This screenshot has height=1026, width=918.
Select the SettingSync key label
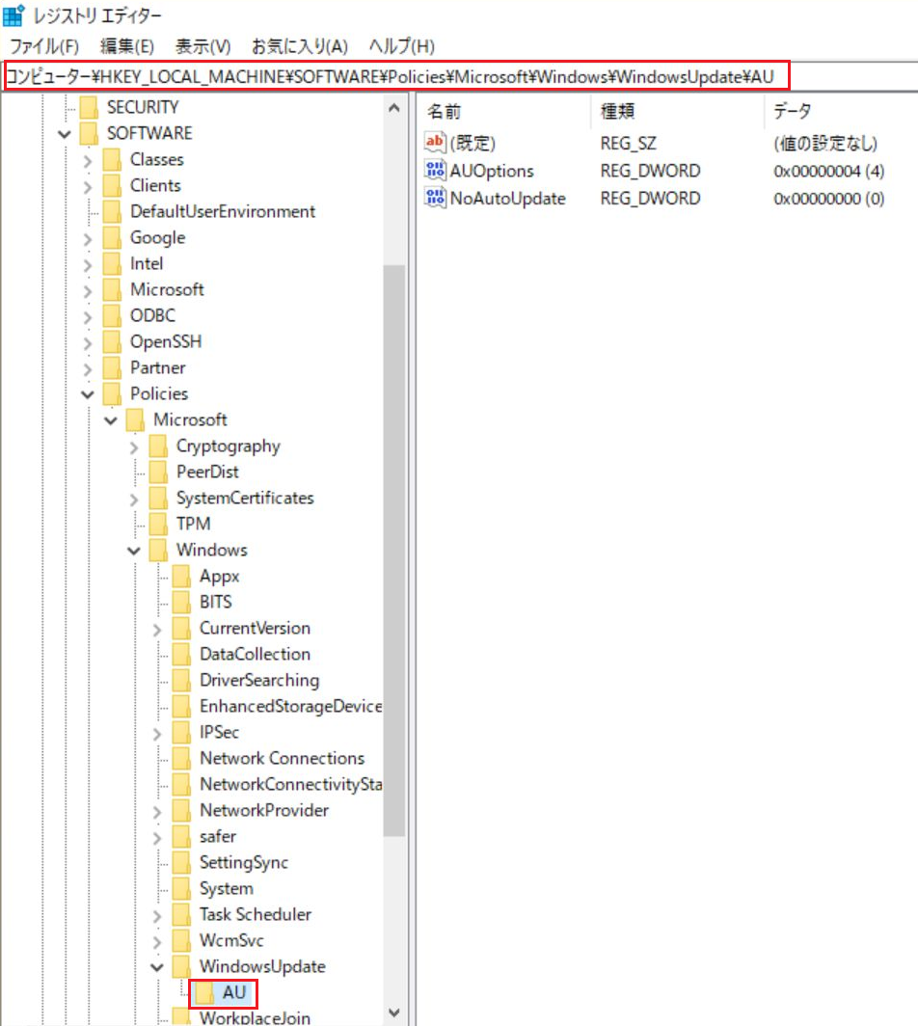point(243,862)
